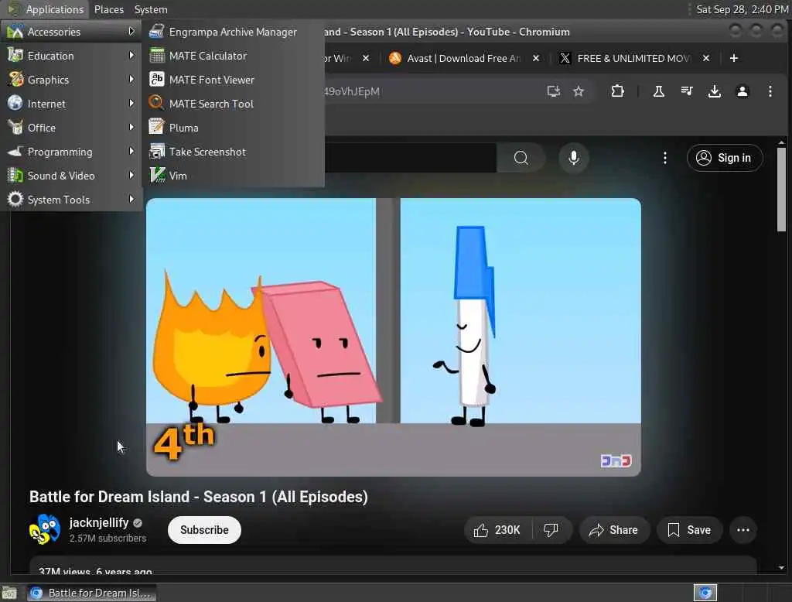The height and width of the screenshot is (602, 792).
Task: Subscribe to jacknjellify
Action: pyautogui.click(x=204, y=530)
